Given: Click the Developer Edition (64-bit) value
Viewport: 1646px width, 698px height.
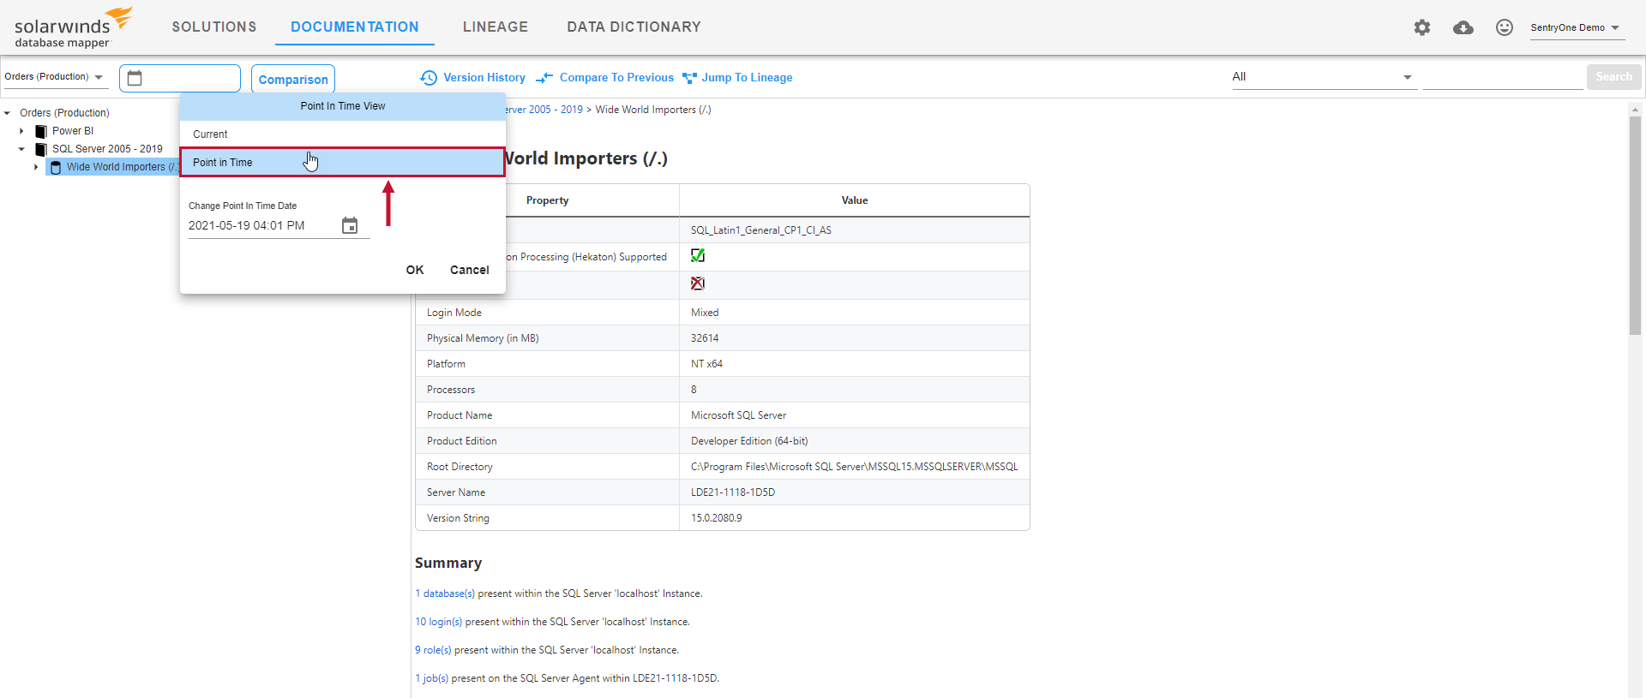Looking at the screenshot, I should (x=749, y=441).
